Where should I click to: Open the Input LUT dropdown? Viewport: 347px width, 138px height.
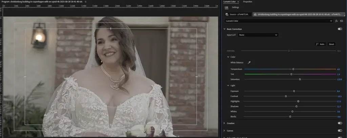[258, 35]
